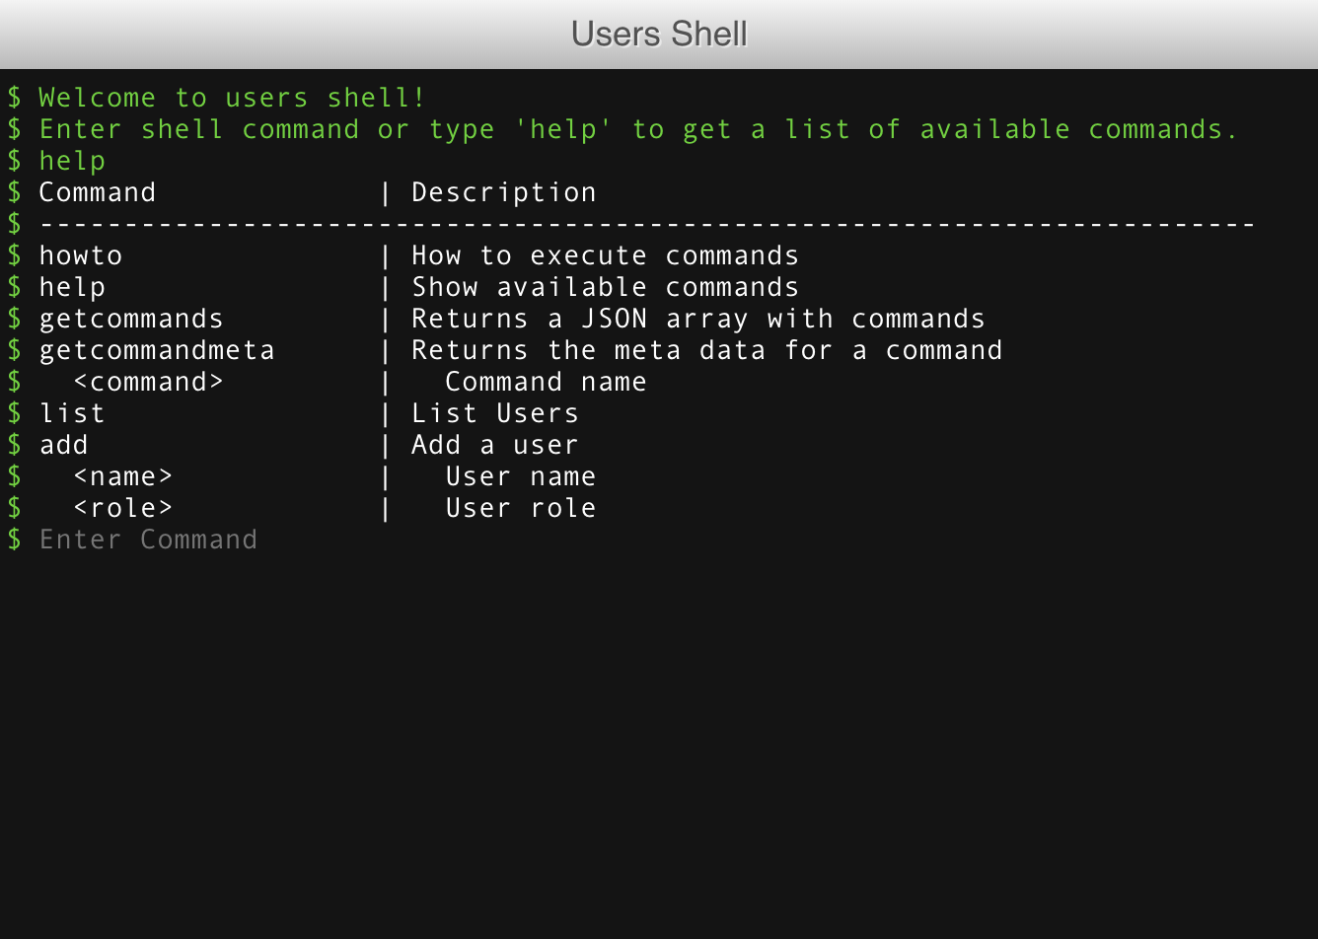Click the 'User role' description text
The width and height of the screenshot is (1318, 939).
click(x=521, y=508)
